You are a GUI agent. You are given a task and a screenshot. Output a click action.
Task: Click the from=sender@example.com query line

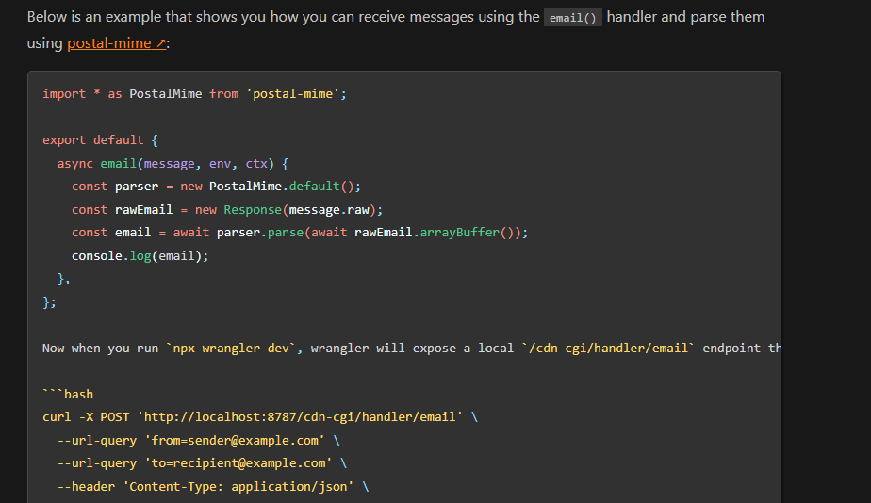pyautogui.click(x=198, y=440)
